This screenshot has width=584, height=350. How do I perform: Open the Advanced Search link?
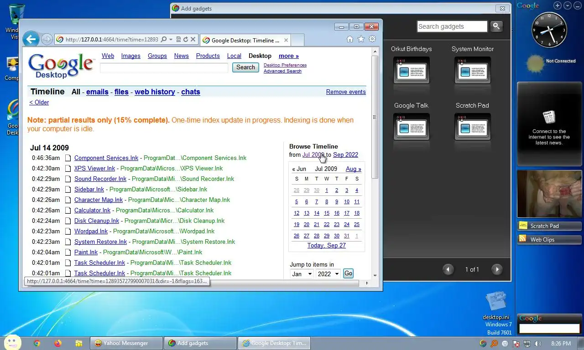coord(282,71)
